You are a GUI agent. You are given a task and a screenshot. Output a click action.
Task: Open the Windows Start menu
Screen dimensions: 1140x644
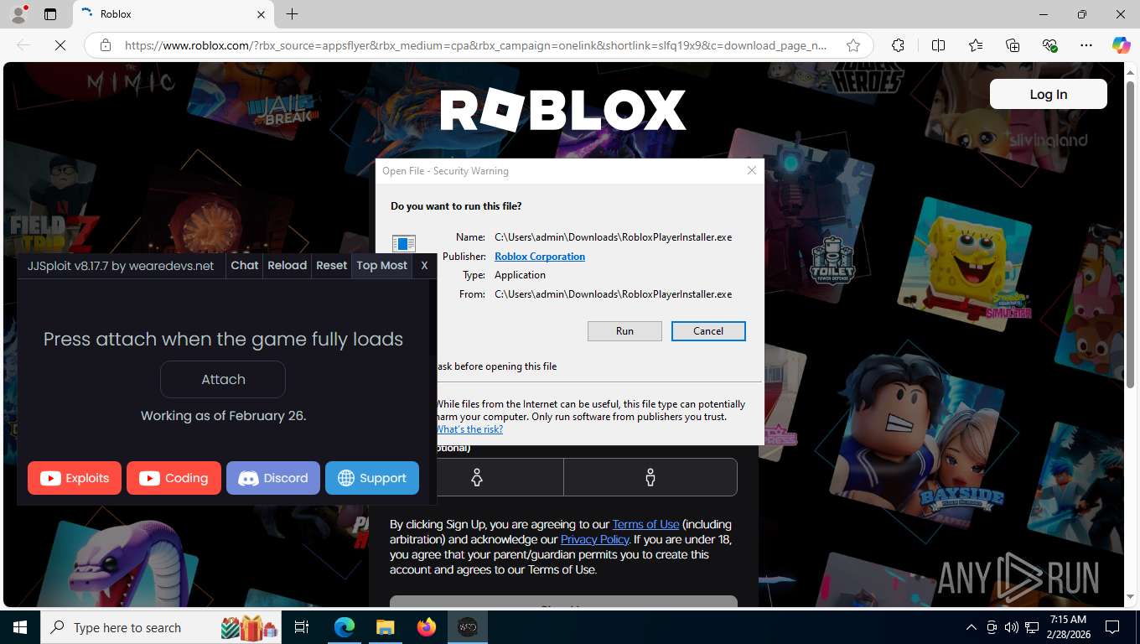click(20, 627)
